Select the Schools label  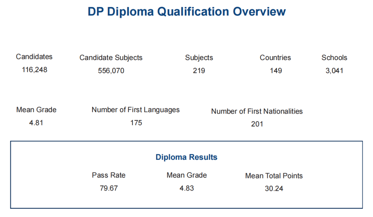coord(334,58)
